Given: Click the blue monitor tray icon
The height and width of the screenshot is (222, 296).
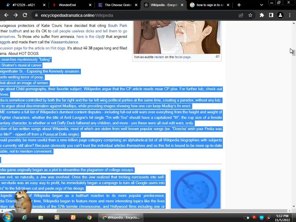Looking at the screenshot, I should pyautogui.click(x=261, y=218).
